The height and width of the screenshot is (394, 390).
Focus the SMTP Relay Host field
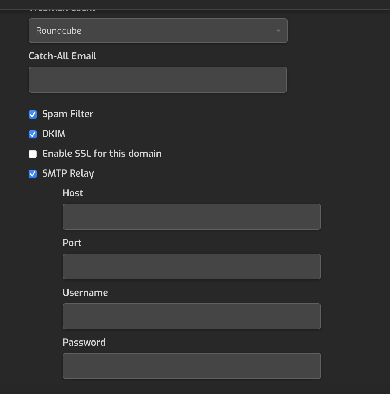click(192, 216)
